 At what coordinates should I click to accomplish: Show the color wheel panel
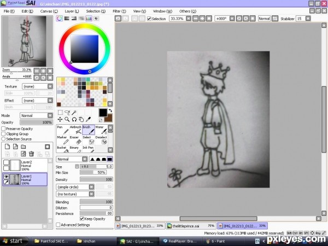pyautogui.click(x=60, y=19)
